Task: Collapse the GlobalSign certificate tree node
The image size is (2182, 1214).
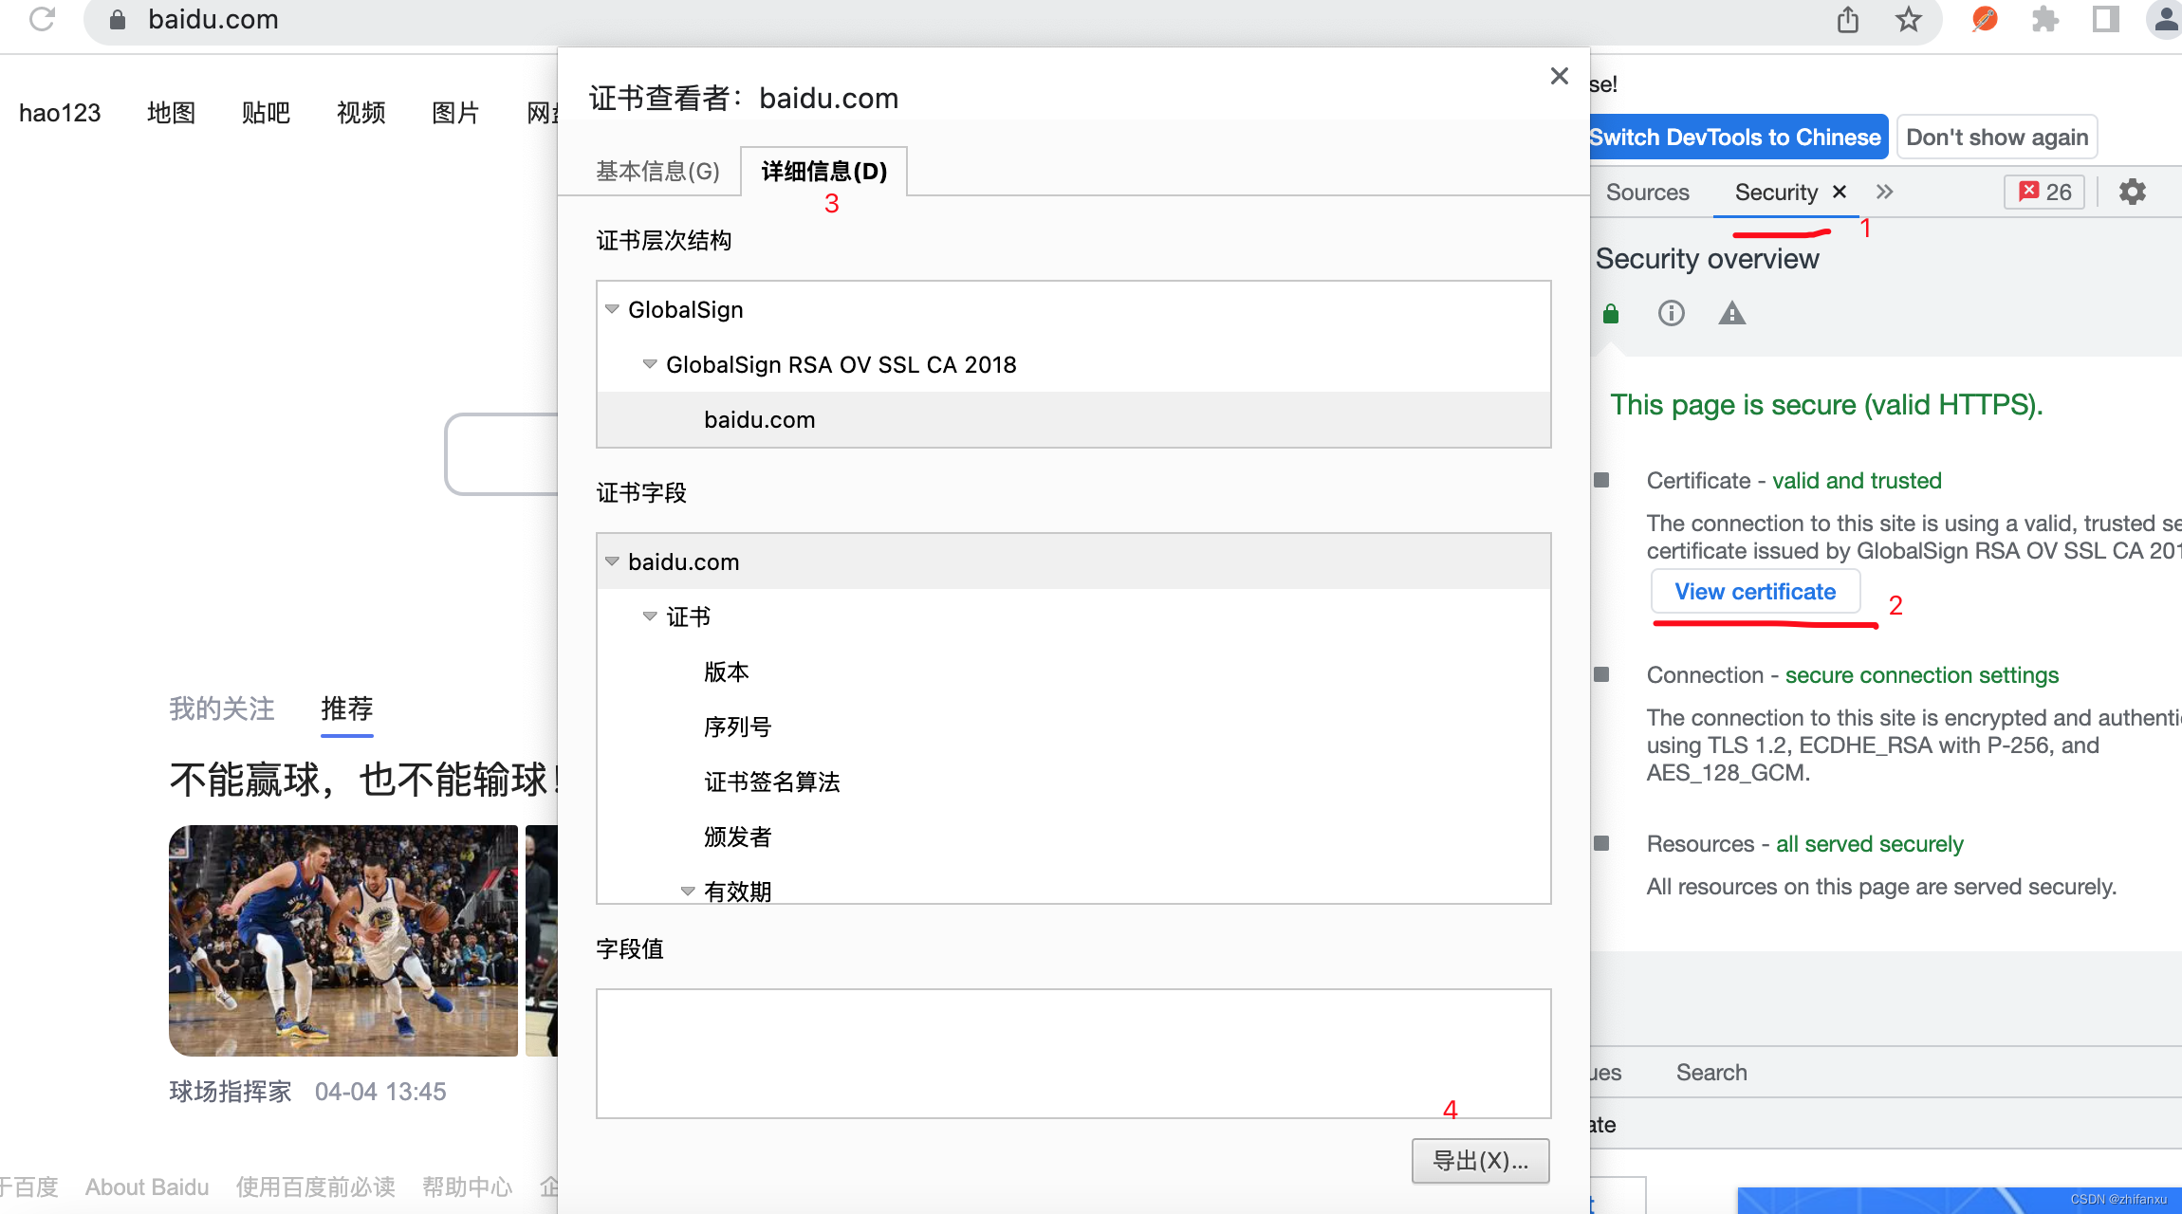Action: (x=611, y=309)
